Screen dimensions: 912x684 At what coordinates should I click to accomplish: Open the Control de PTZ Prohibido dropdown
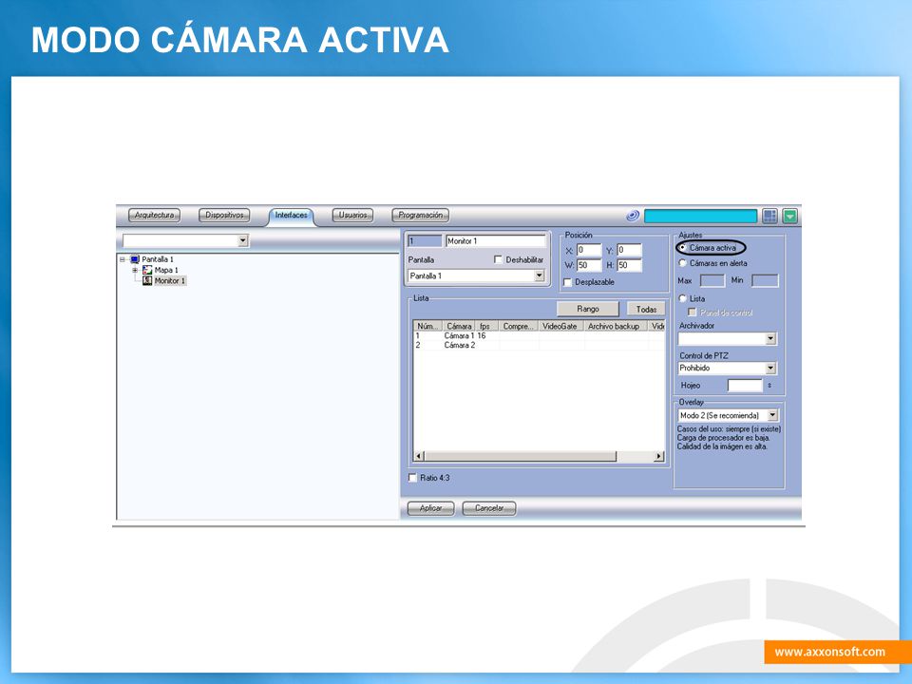770,369
